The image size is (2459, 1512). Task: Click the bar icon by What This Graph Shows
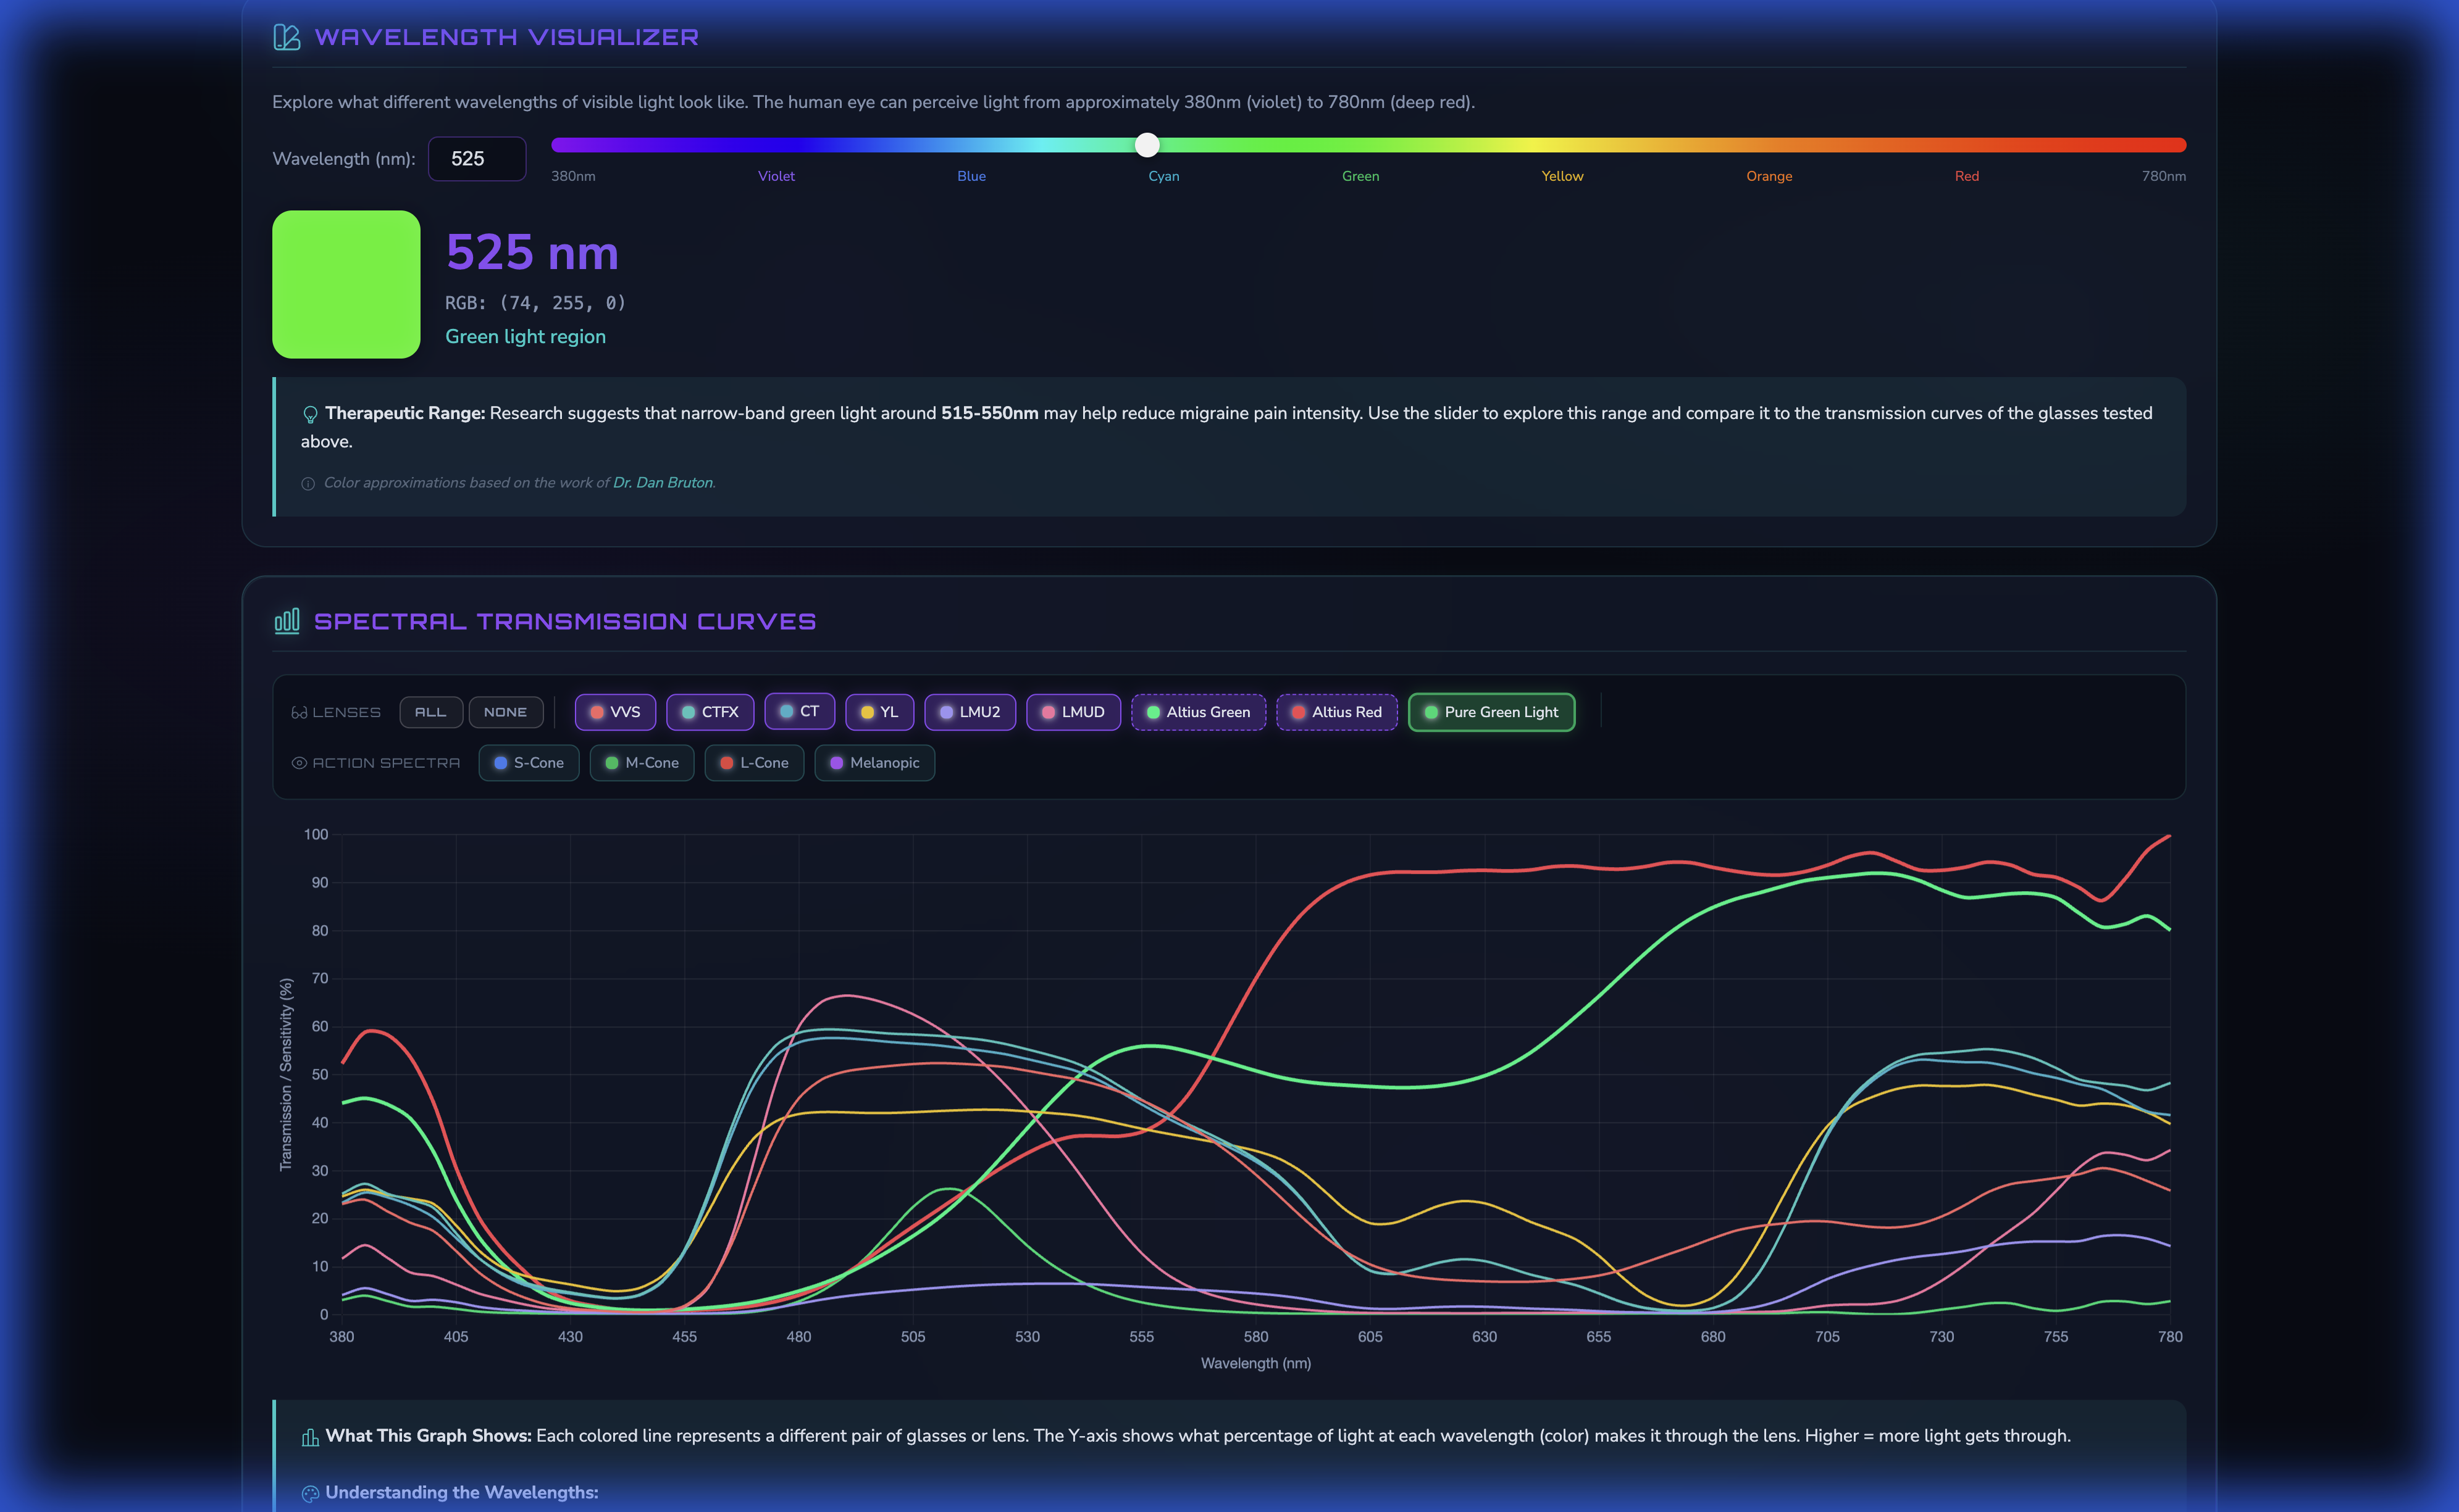(310, 1437)
